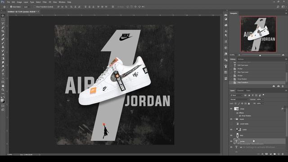Open the Opacity value dropdown arrow
Viewport: 288px width, 162px height.
click(263, 99)
